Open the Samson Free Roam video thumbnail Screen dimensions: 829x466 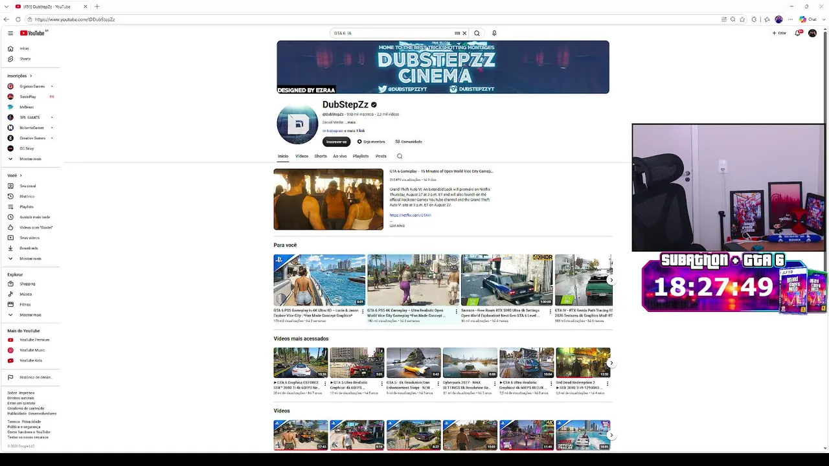[506, 280]
